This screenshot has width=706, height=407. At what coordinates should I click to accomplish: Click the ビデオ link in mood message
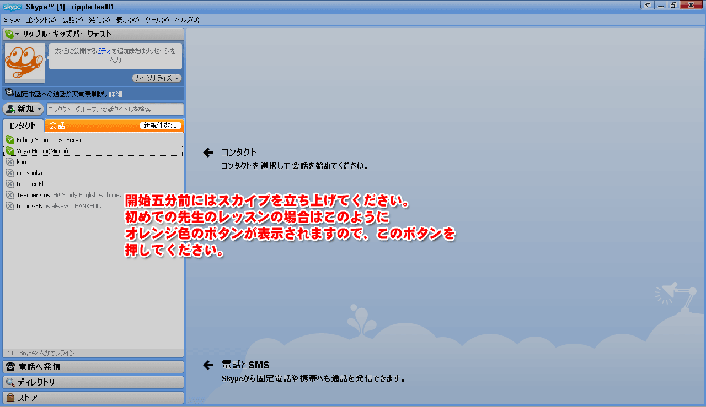(x=104, y=51)
